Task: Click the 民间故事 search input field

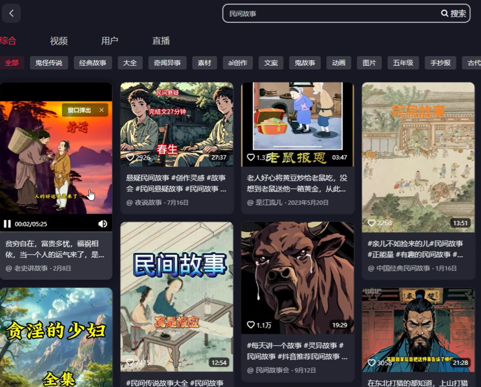Action: click(330, 13)
